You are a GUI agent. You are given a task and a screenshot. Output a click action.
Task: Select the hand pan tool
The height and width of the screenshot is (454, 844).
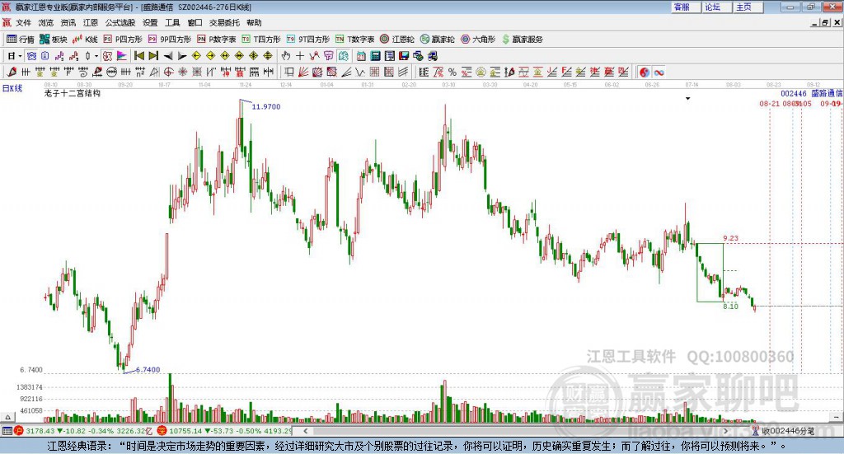tap(286, 56)
